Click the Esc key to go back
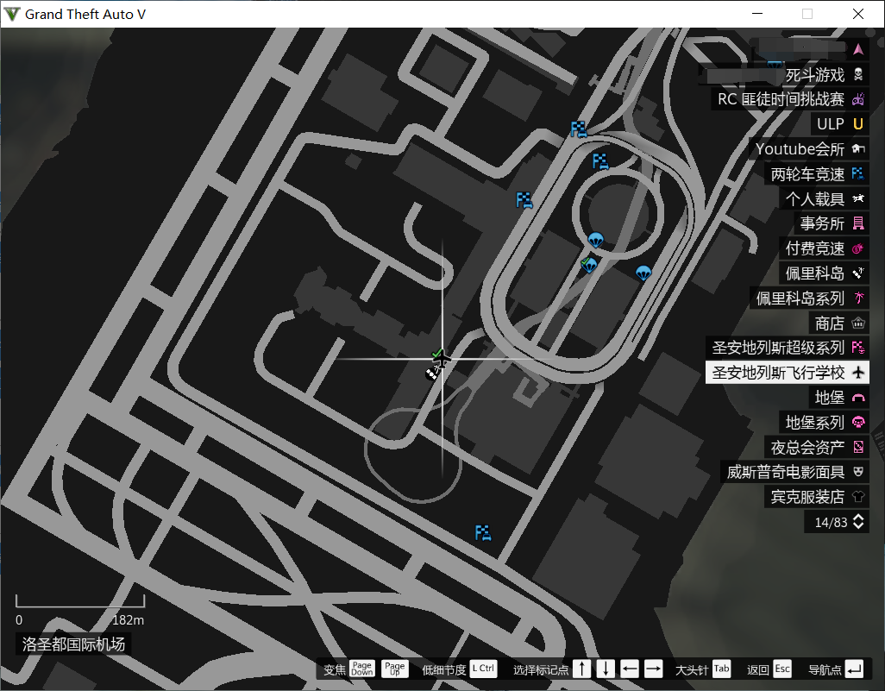This screenshot has height=691, width=885. point(782,669)
